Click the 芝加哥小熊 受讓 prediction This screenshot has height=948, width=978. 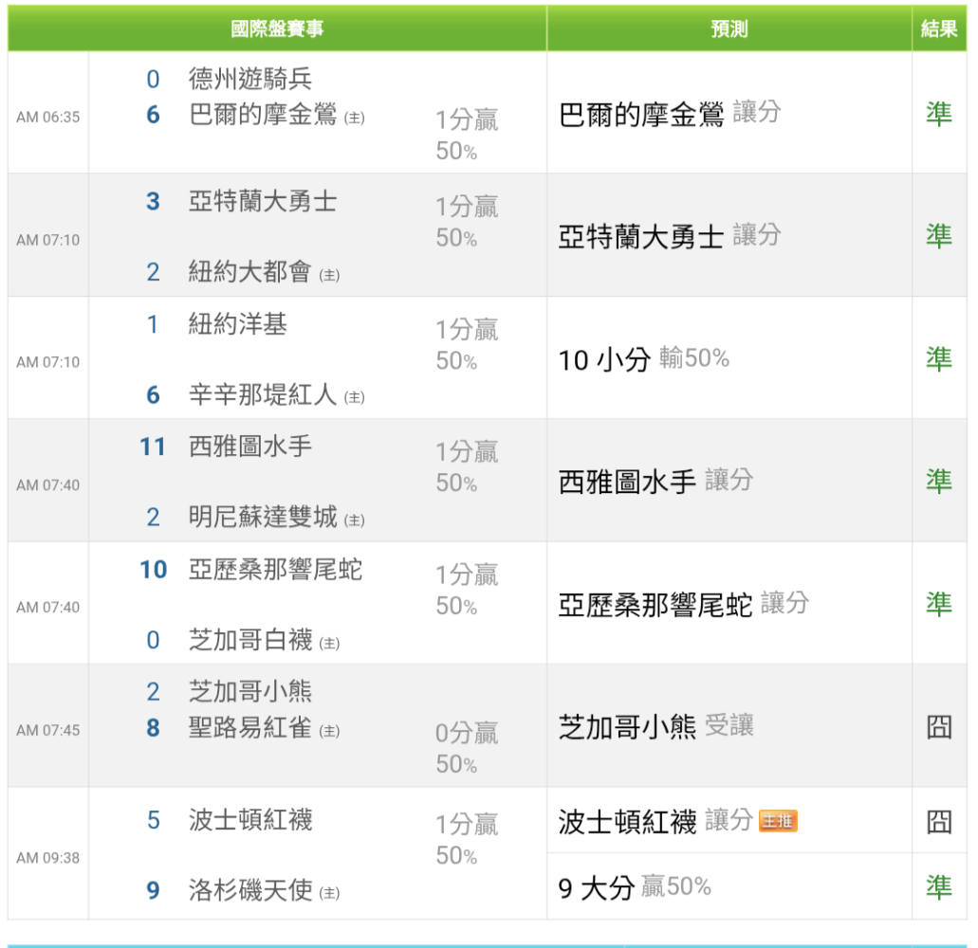click(655, 726)
